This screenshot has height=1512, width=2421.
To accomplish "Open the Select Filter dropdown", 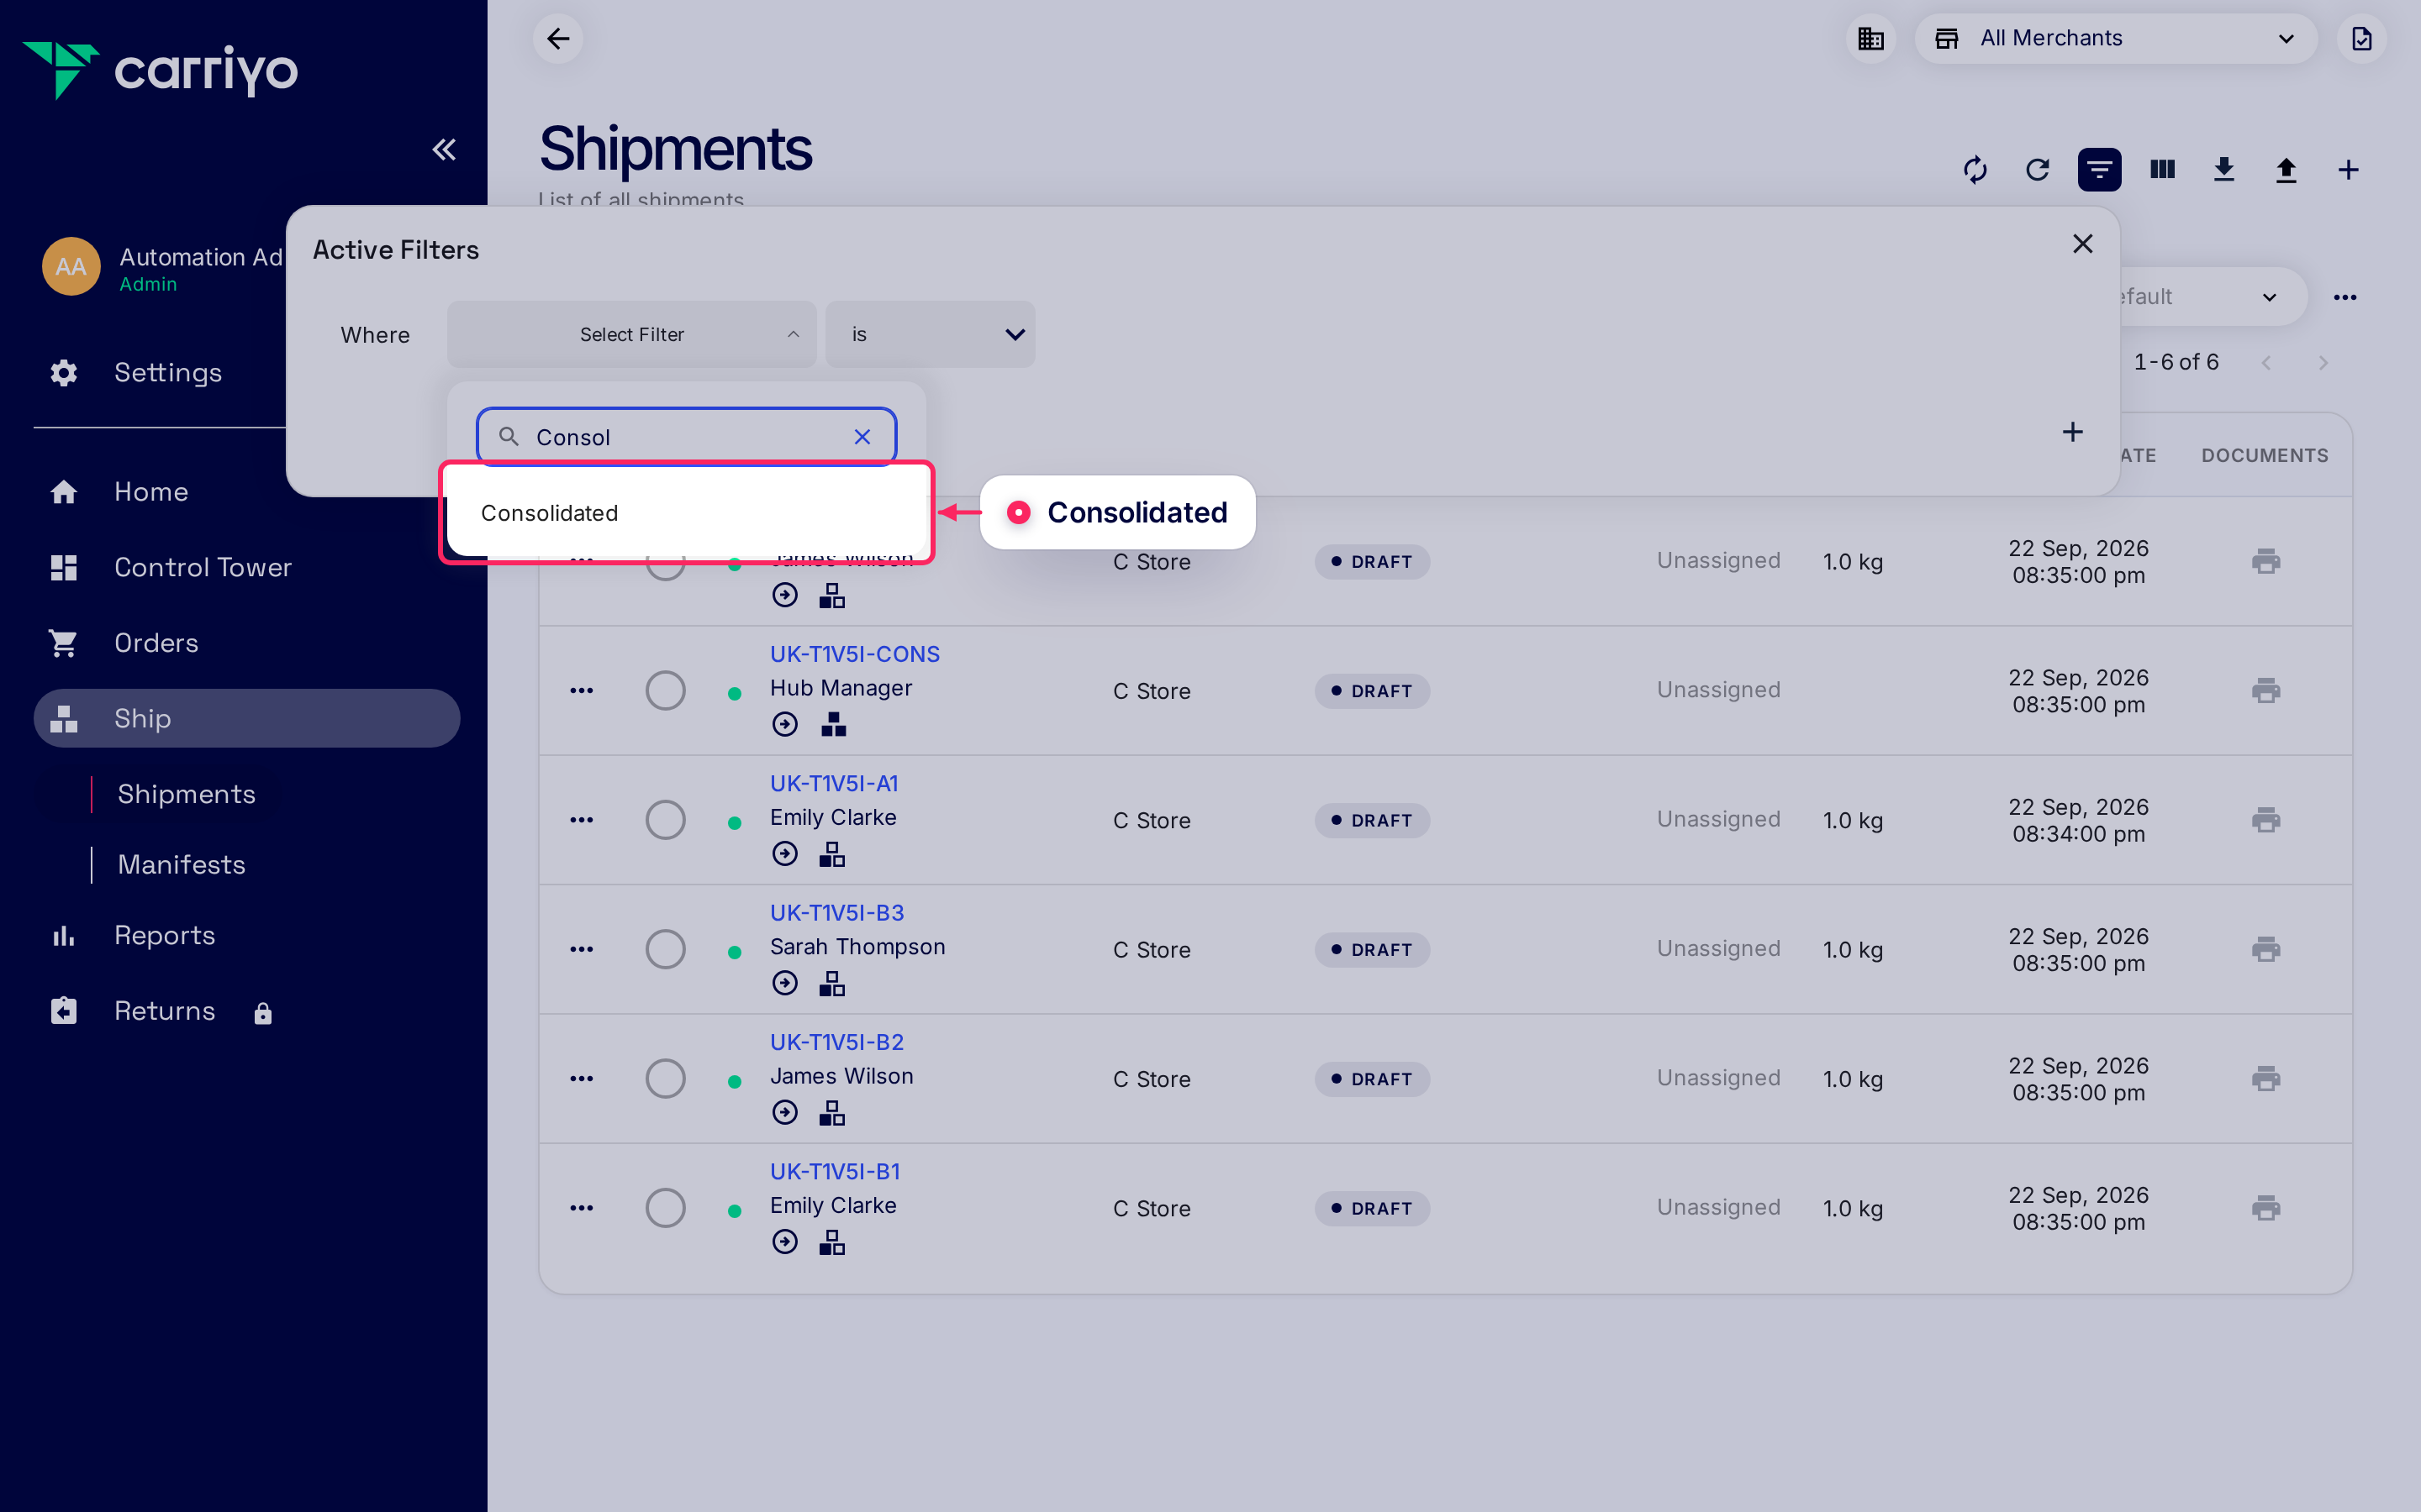I will pos(631,334).
